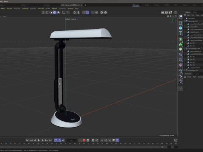203x152 pixels.
Task: Click the timeline ruler at frame 50
Action: point(84,144)
